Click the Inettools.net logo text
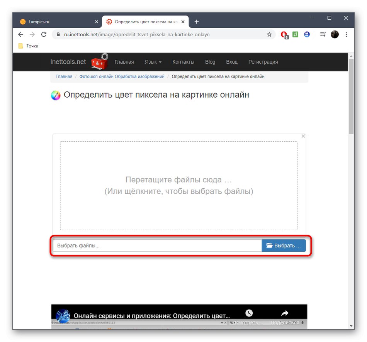Viewport: 367px width, 342px height. pos(68,62)
